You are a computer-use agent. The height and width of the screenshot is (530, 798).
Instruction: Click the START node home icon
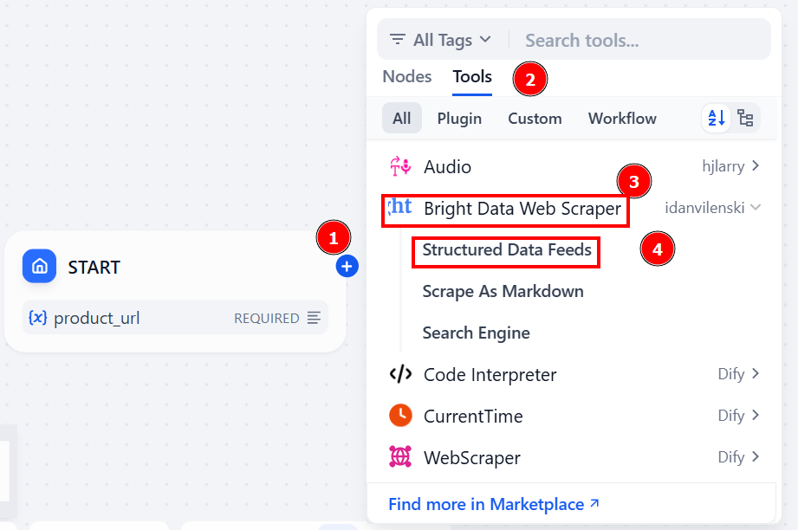click(x=39, y=267)
